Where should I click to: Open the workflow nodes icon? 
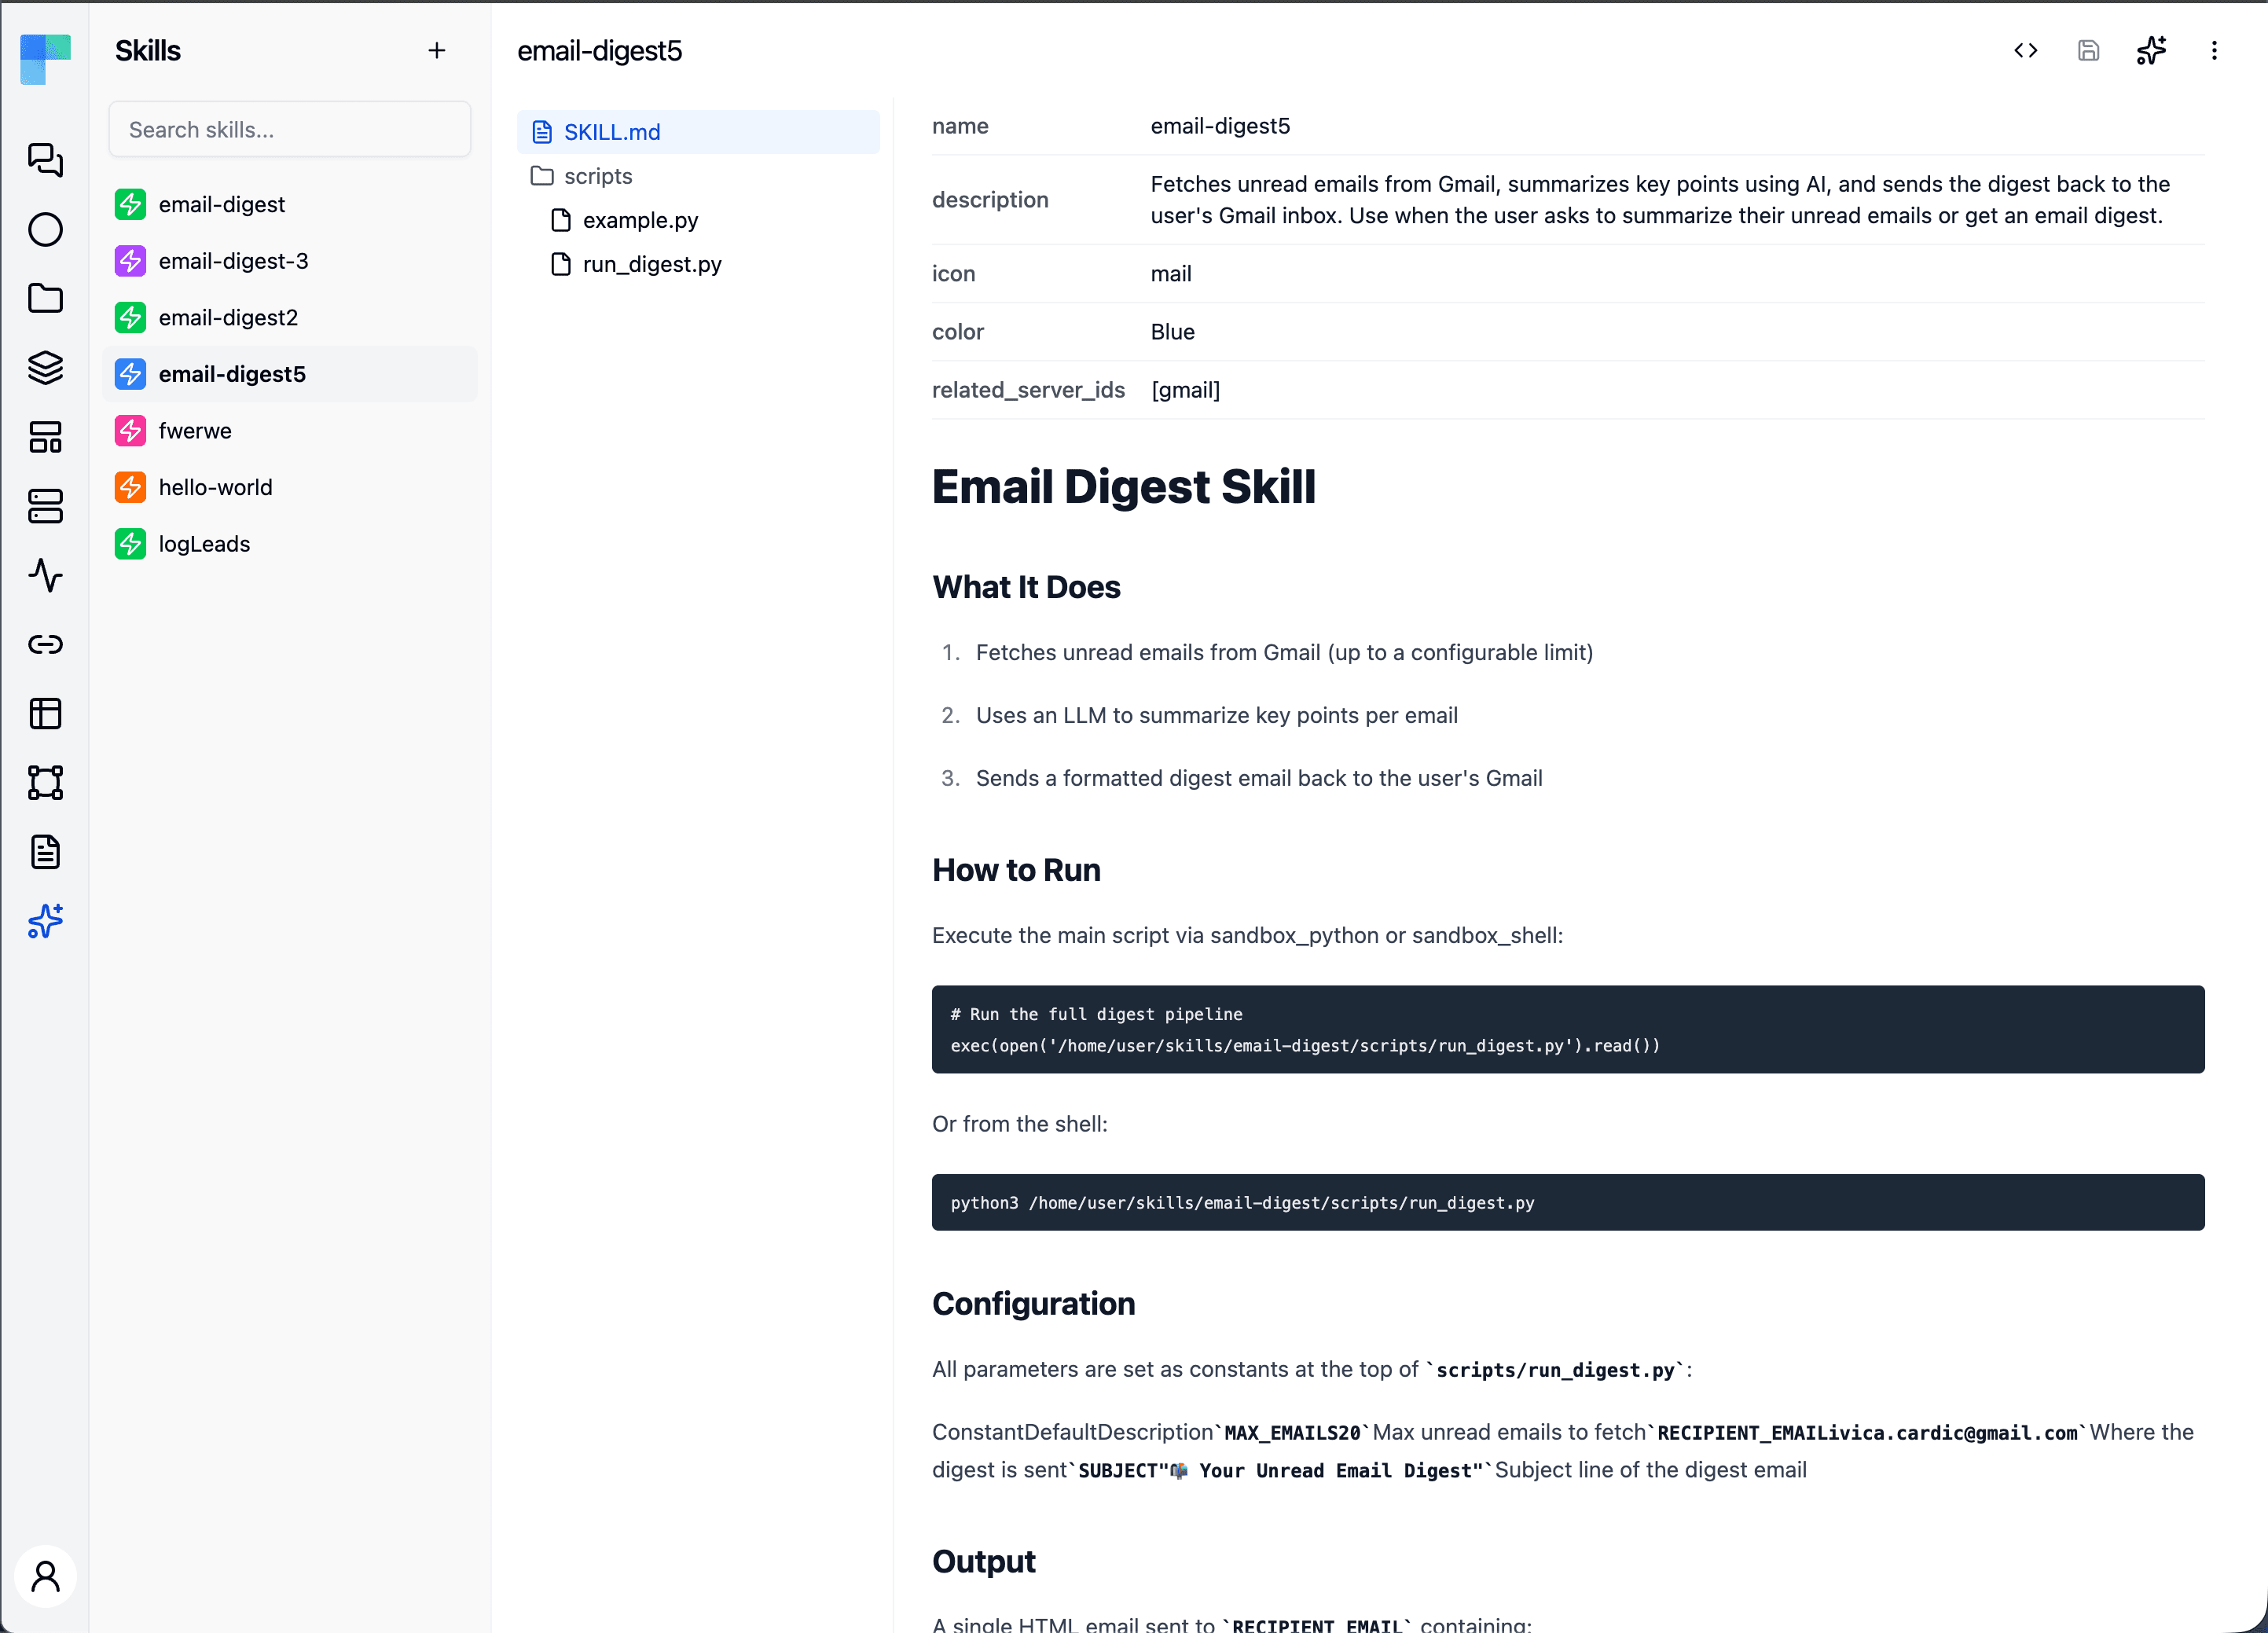pyautogui.click(x=45, y=782)
